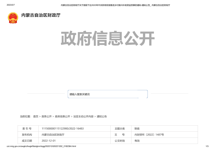Viewport: 215px width, 151px height.
Task: Select the 有效 validity status cell
Action: coord(137,141)
